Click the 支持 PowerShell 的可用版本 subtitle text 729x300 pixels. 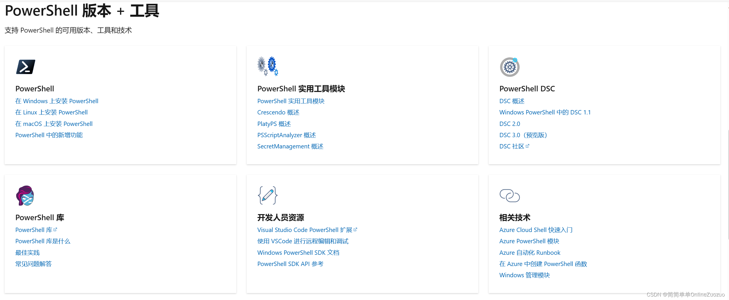(x=68, y=30)
